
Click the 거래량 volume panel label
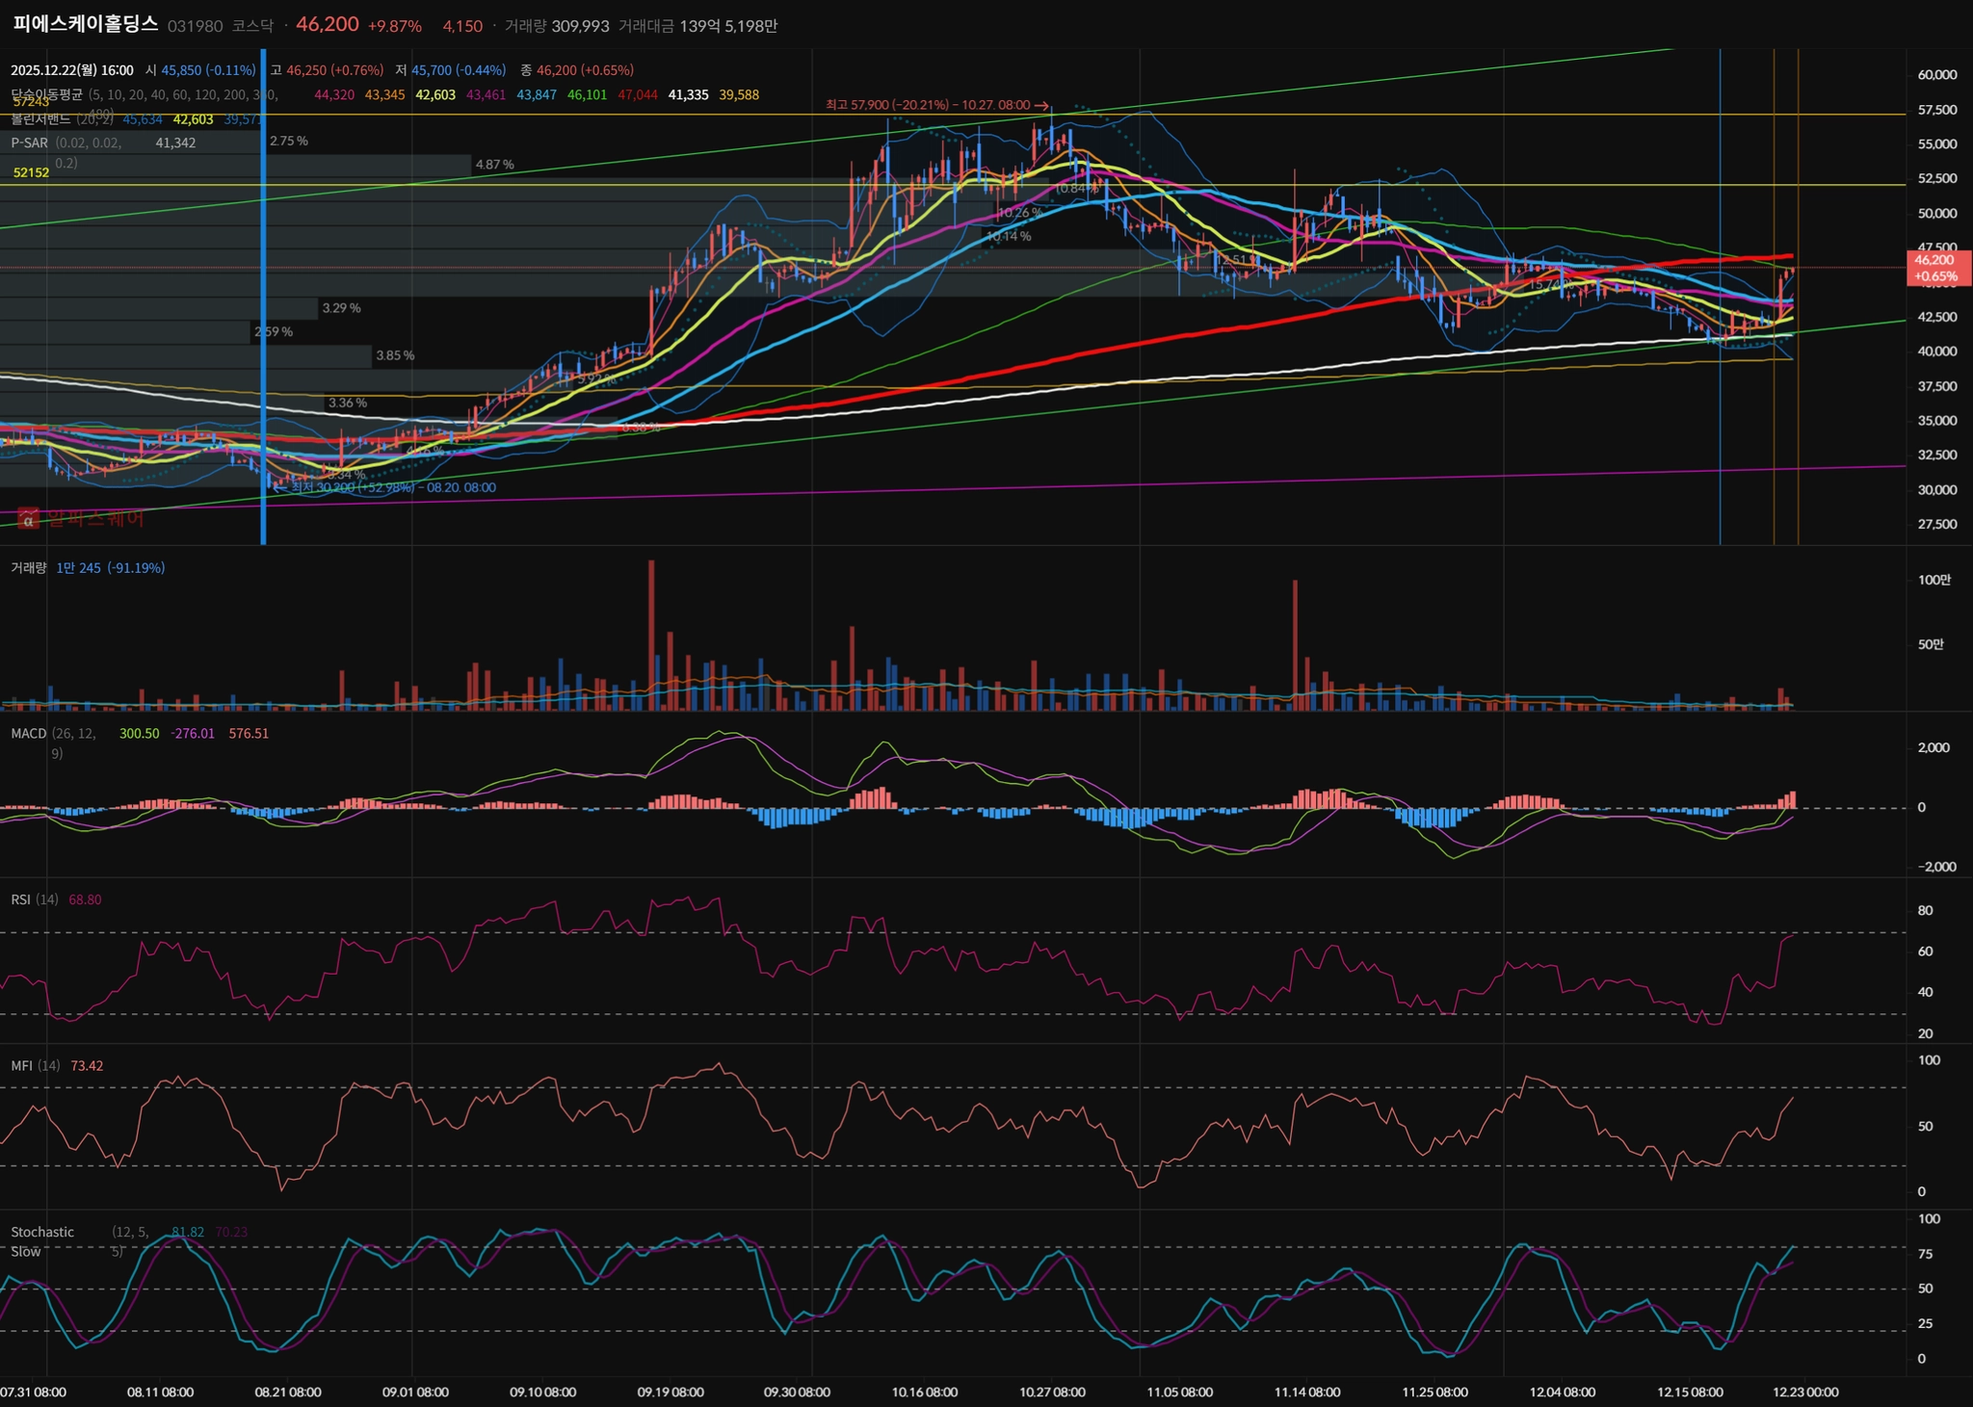tap(28, 568)
